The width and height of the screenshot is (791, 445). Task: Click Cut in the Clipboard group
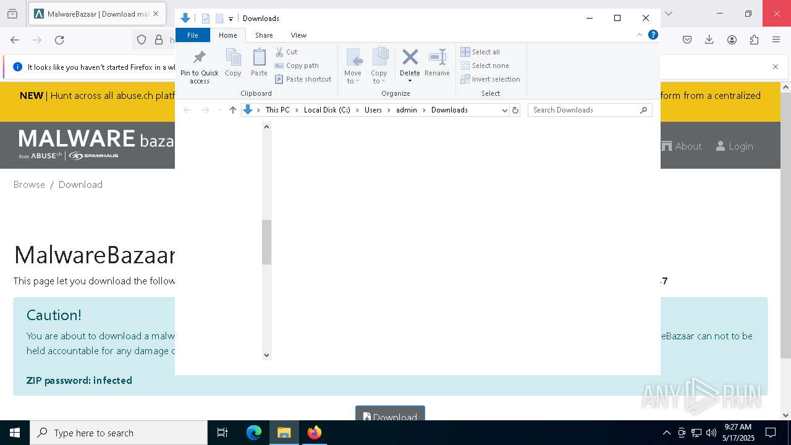coord(286,52)
